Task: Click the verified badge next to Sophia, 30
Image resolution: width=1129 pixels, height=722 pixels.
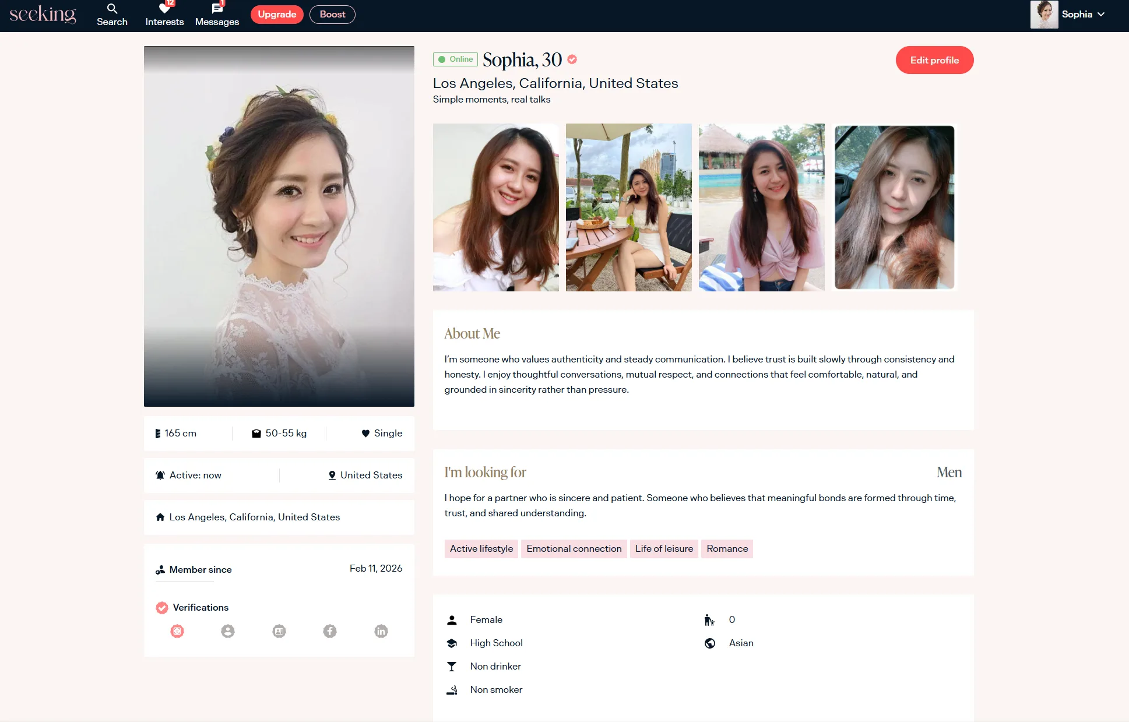Action: click(x=572, y=59)
